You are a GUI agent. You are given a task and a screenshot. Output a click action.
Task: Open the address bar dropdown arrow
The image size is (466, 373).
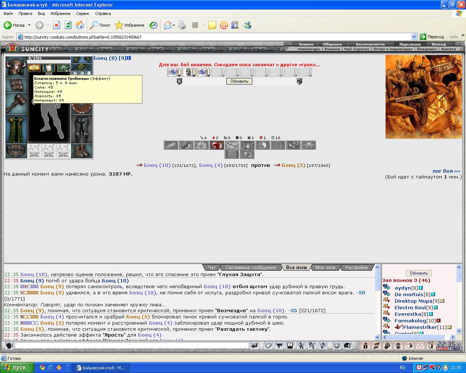414,37
